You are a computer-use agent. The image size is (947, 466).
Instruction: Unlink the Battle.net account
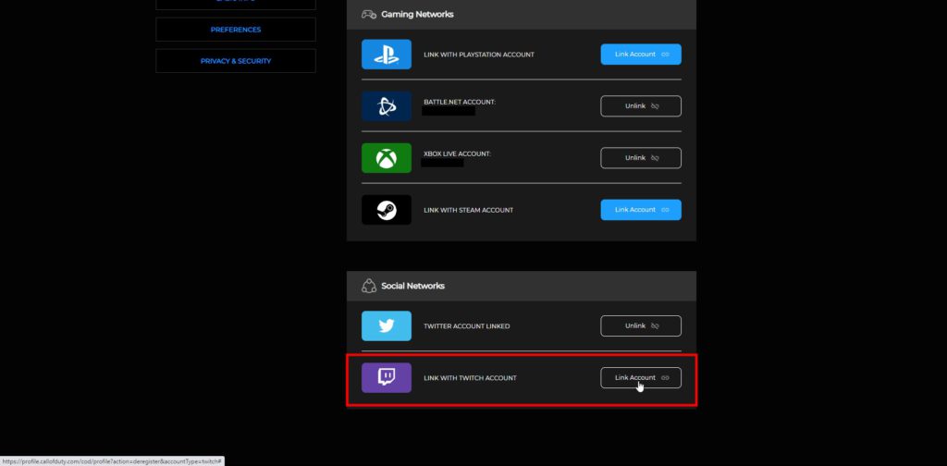pos(641,106)
